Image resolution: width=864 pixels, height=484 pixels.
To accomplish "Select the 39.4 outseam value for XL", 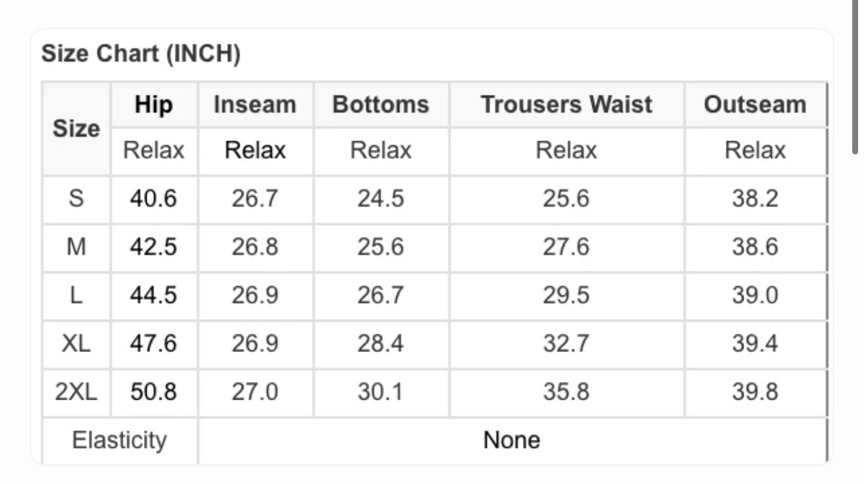I will tap(755, 344).
